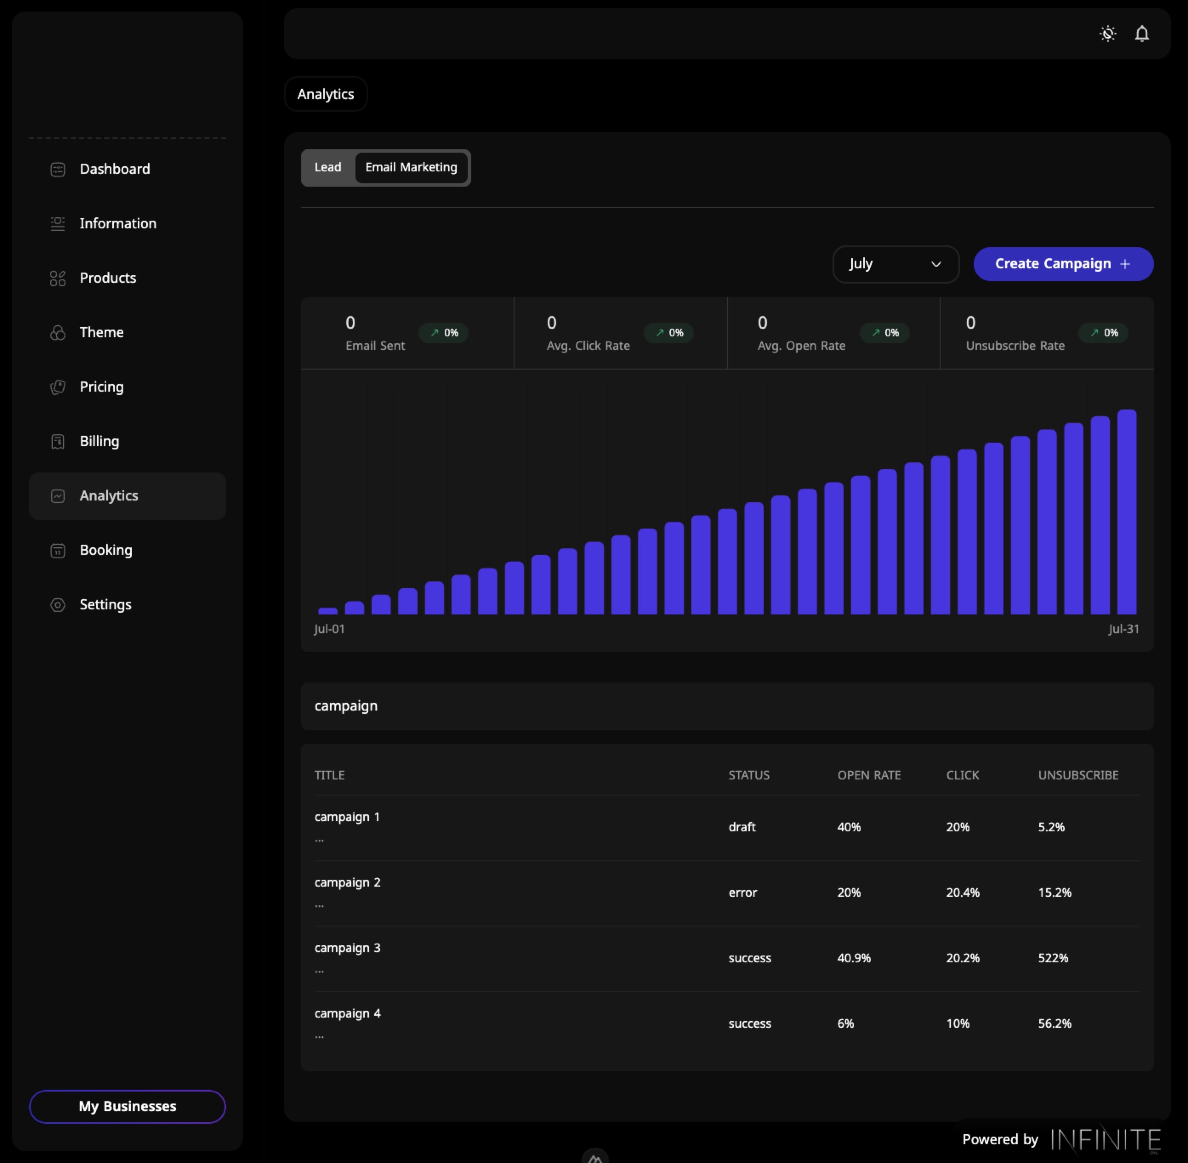Select the Email Marketing tab
Image resolution: width=1188 pixels, height=1163 pixels.
411,168
